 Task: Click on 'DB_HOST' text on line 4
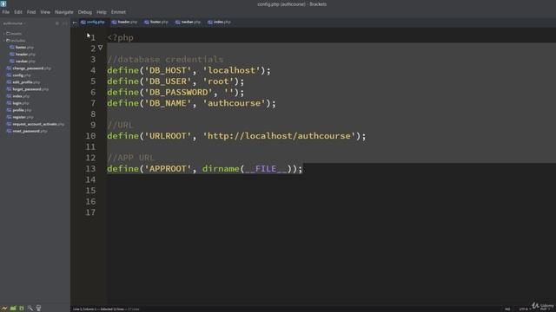[x=168, y=70]
